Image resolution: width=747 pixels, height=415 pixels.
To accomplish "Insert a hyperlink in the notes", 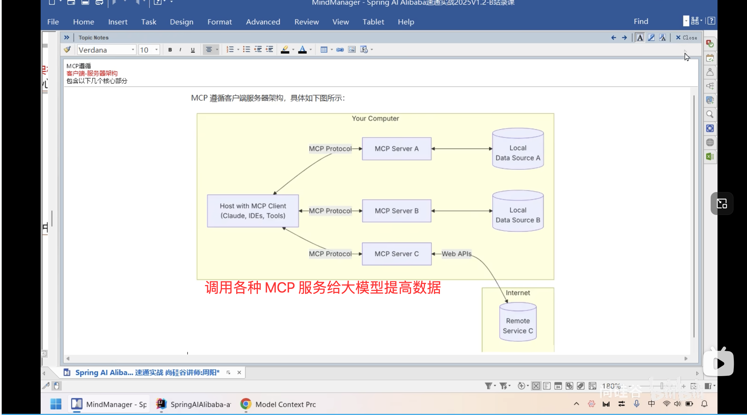I will tap(339, 49).
